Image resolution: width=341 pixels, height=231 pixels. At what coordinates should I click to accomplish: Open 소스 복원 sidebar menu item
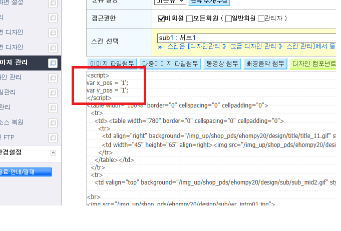(12, 122)
